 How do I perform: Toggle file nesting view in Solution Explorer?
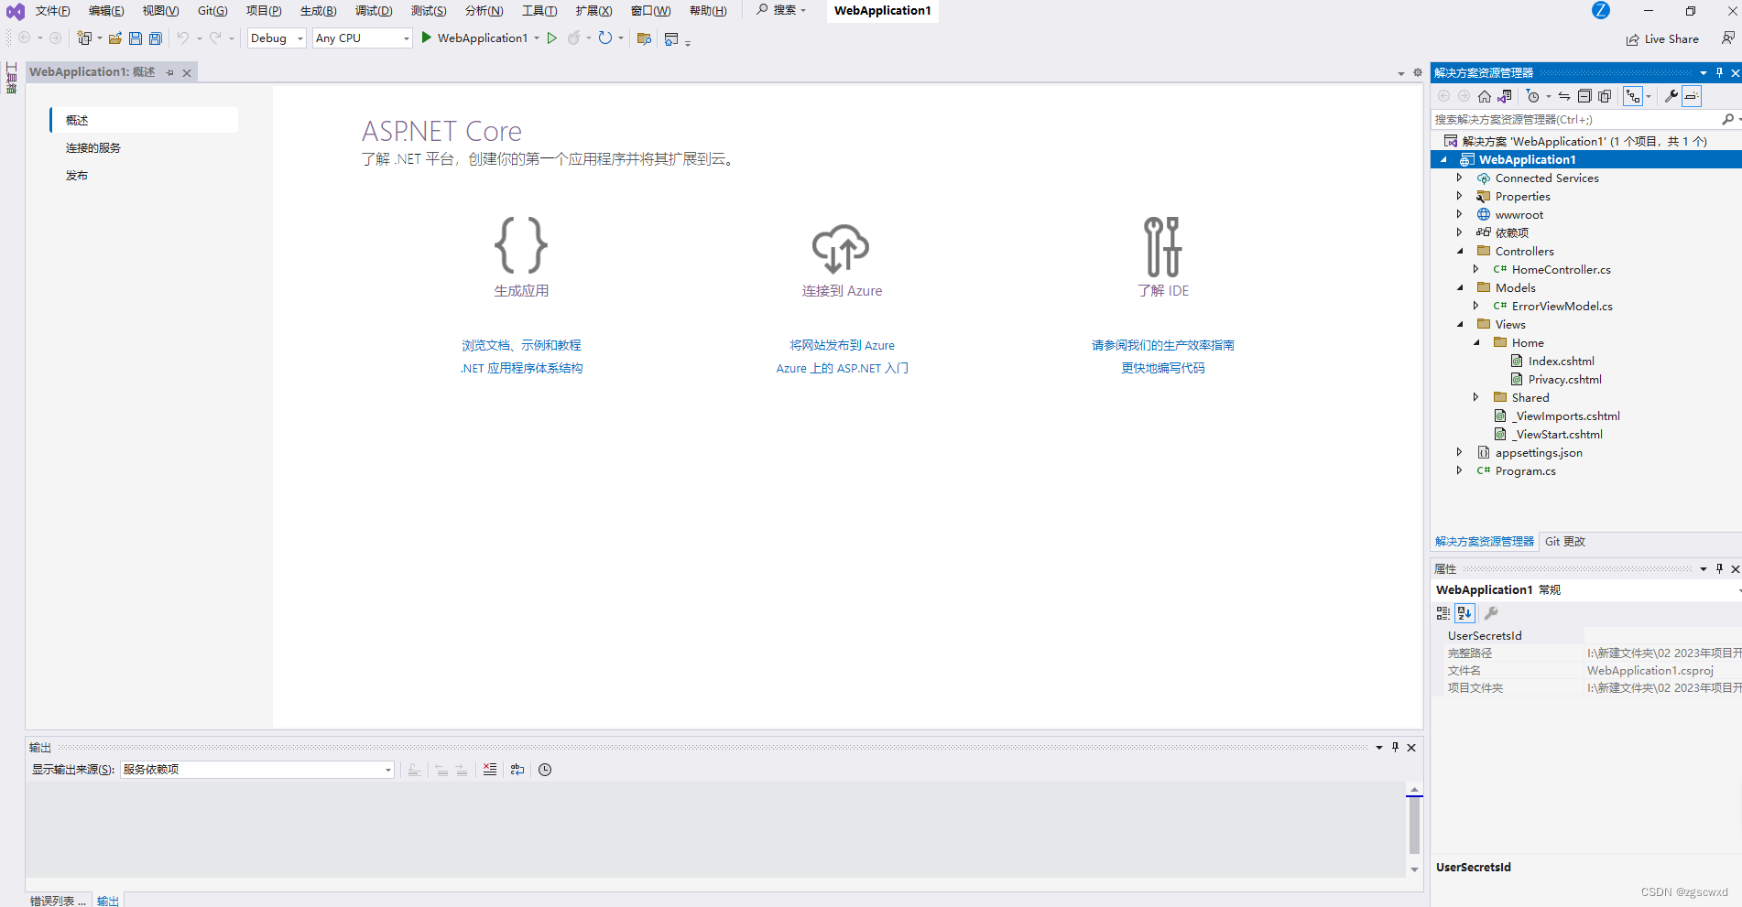1633,96
